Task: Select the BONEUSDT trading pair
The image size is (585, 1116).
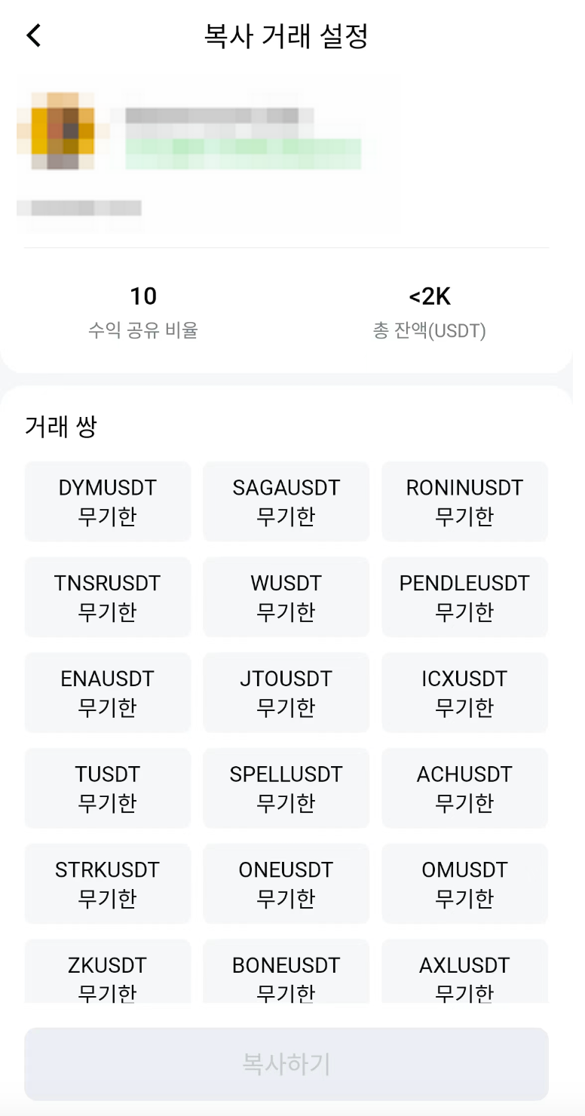Action: (x=286, y=971)
